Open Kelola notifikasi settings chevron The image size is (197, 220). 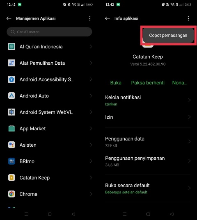(x=189, y=100)
